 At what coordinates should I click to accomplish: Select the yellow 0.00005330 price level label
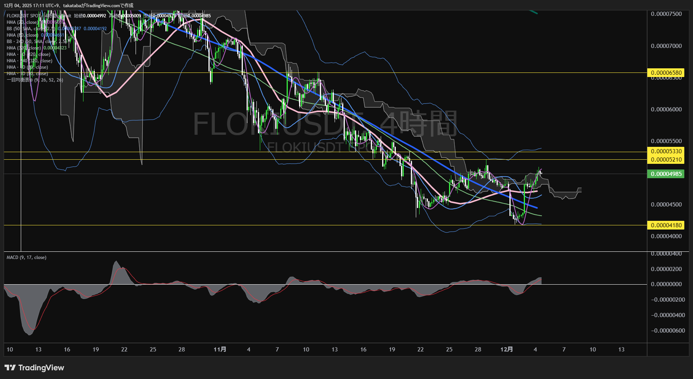[666, 151]
